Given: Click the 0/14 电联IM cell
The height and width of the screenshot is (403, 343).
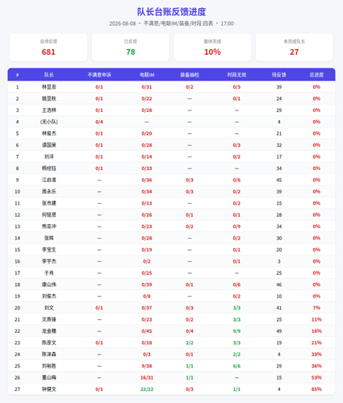Looking at the screenshot, I should pyautogui.click(x=147, y=156).
